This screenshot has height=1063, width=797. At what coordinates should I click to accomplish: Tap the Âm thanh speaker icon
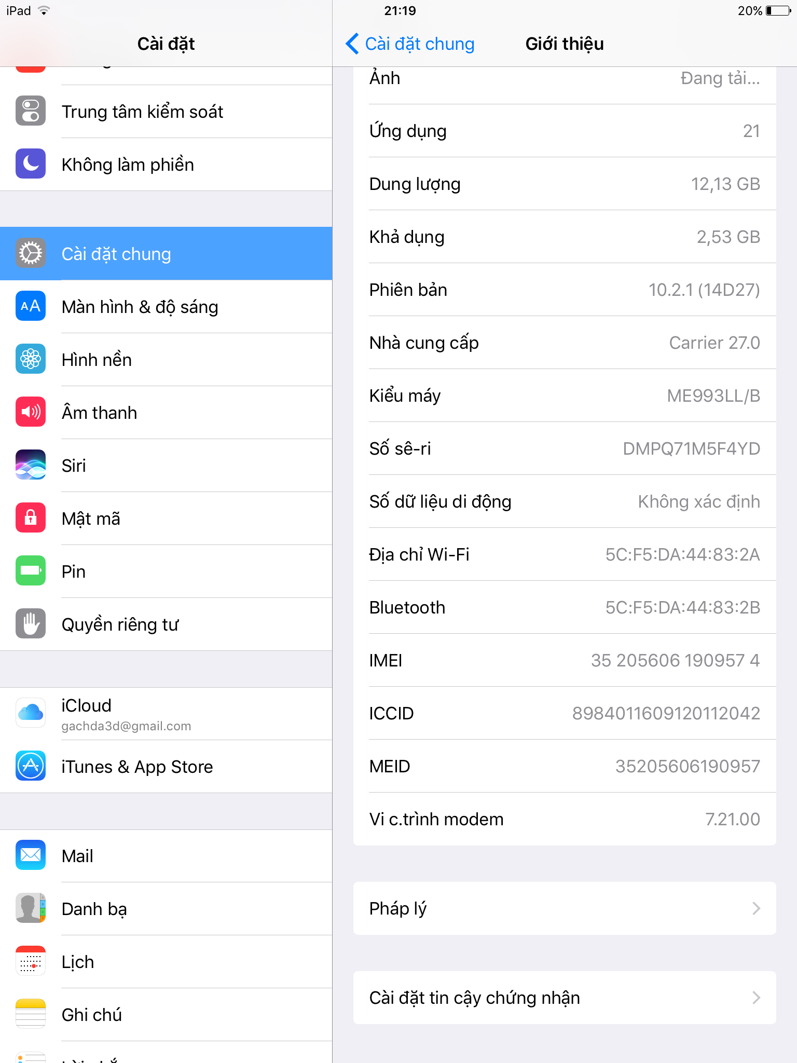click(31, 412)
